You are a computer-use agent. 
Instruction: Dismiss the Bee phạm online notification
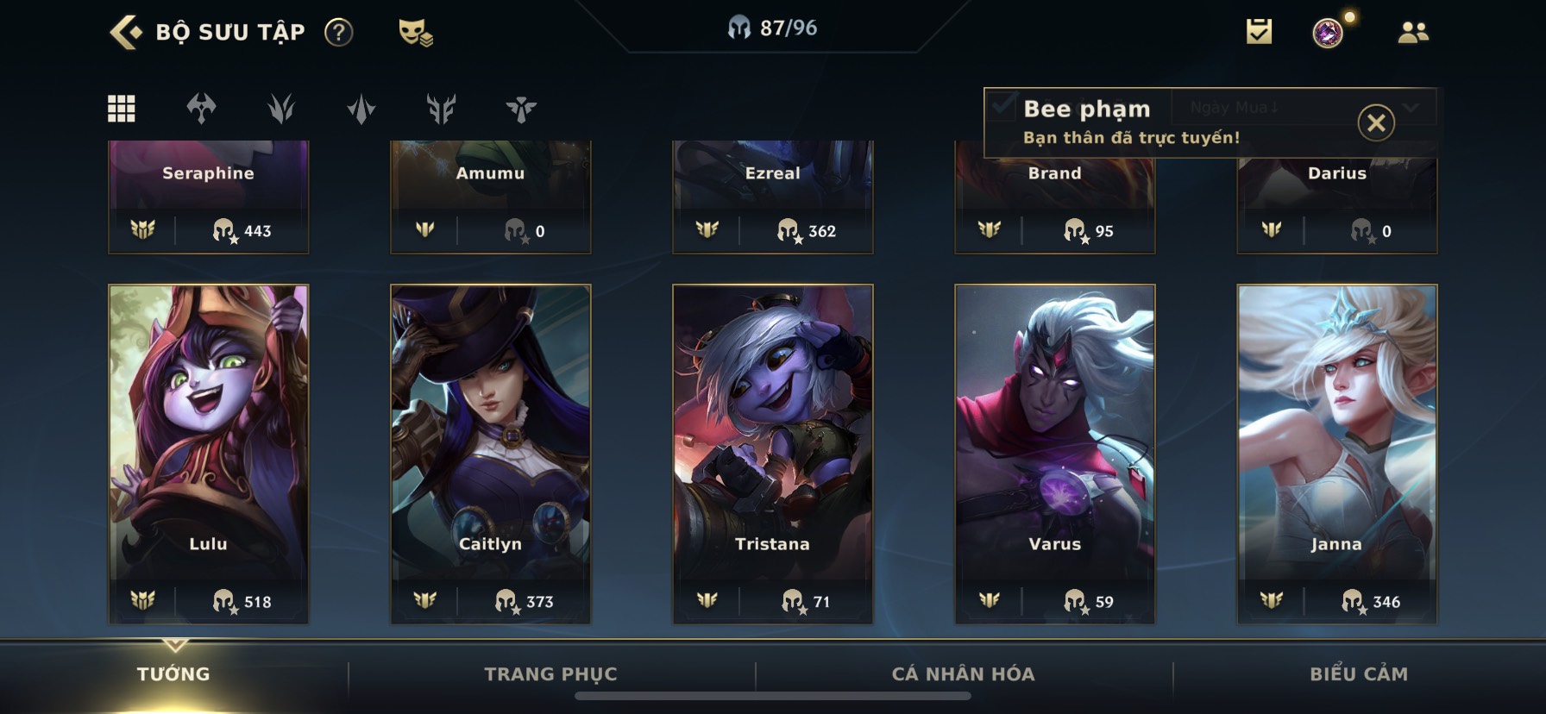point(1376,122)
